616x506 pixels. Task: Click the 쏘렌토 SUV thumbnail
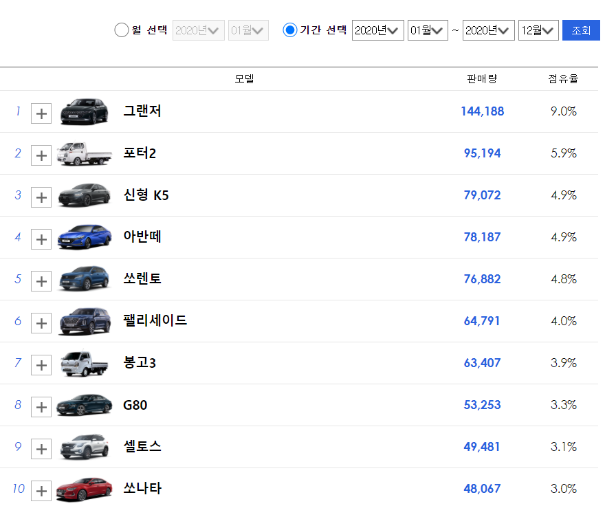(x=84, y=278)
